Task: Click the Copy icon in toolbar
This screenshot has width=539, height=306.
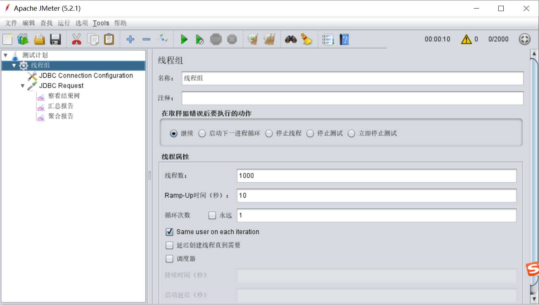Action: tap(93, 39)
